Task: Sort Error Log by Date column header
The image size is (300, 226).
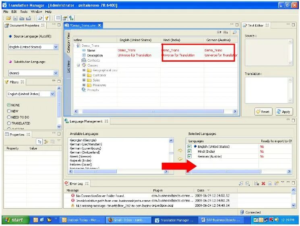Action: click(x=215, y=191)
